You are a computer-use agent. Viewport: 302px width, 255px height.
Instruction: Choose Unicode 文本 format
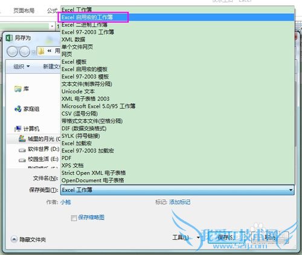[178, 91]
